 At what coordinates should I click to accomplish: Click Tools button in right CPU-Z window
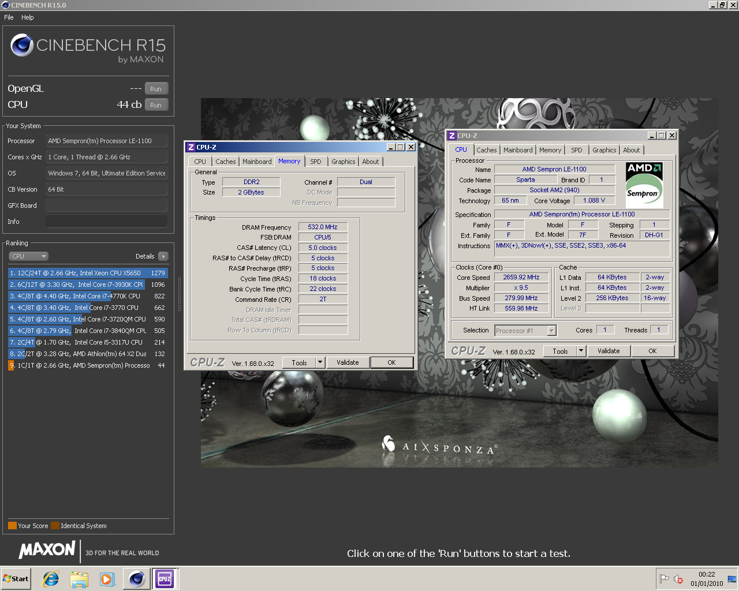[x=560, y=351]
